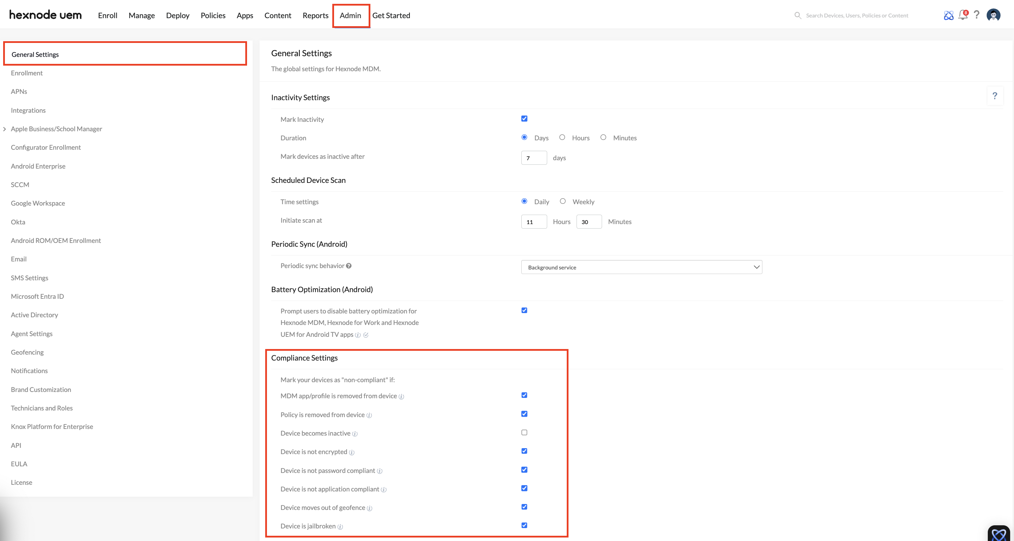Open the help question mark in header
The image size is (1014, 541).
pos(977,15)
